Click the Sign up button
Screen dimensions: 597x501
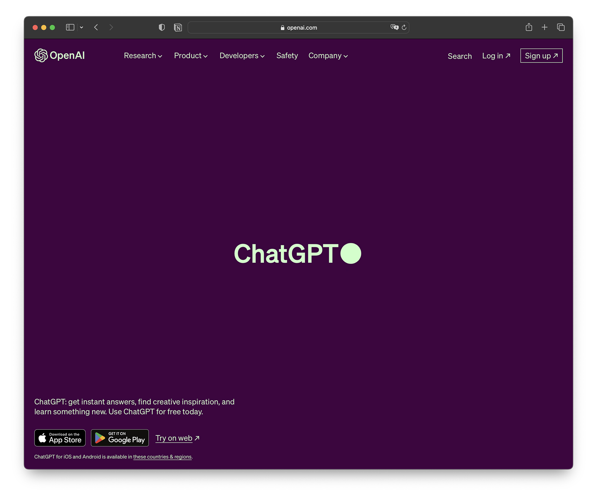coord(541,56)
